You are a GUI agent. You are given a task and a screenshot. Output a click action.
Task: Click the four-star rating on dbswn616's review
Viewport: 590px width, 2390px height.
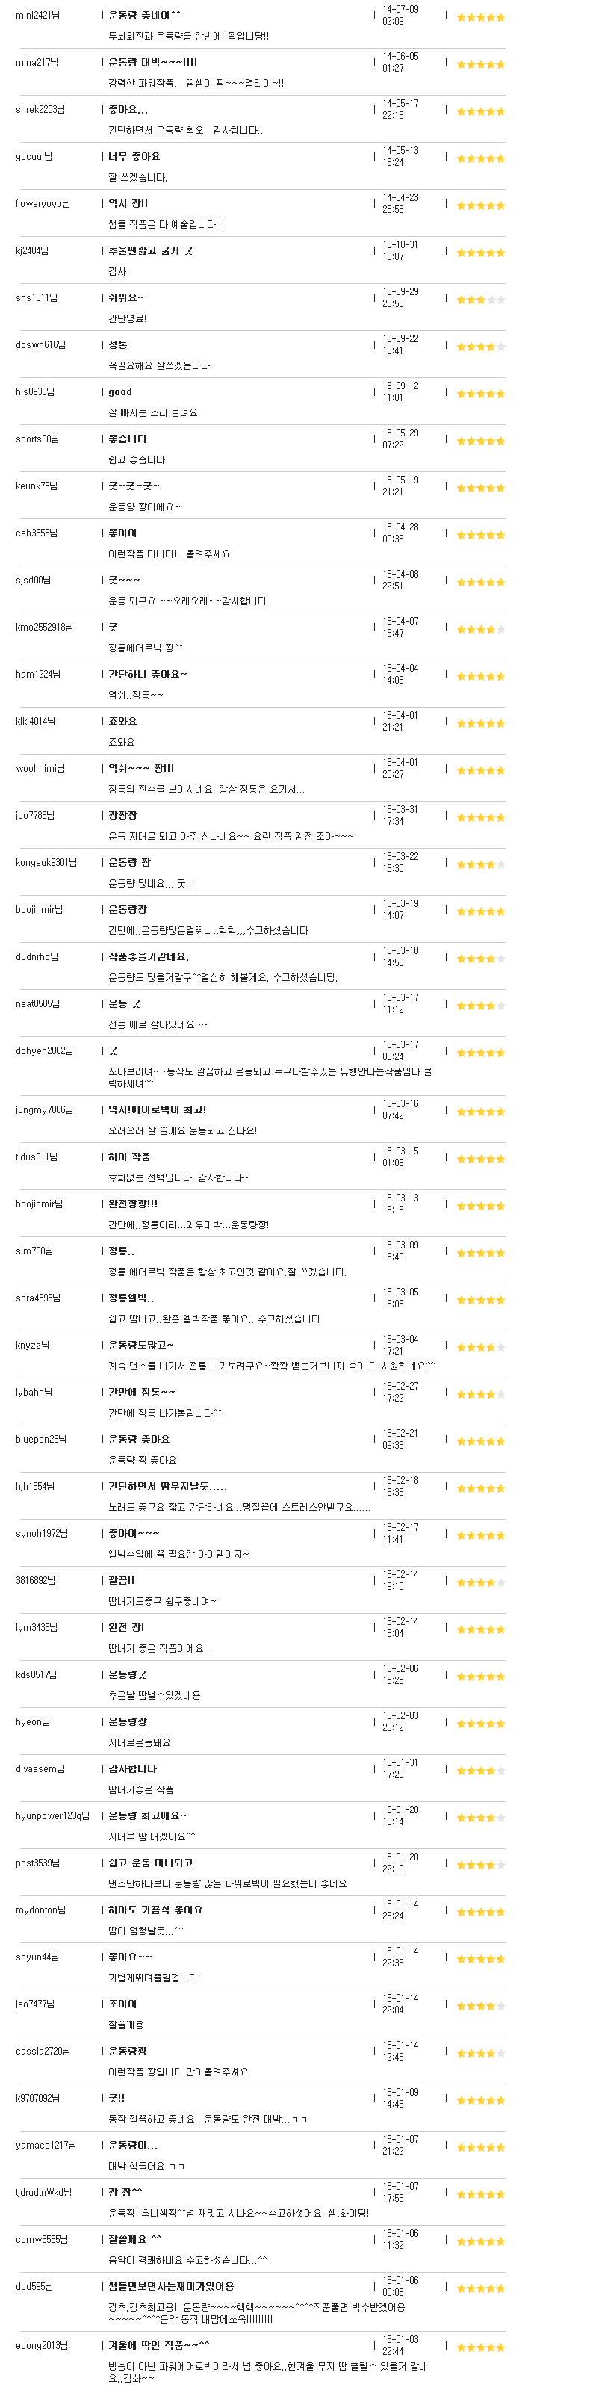pyautogui.click(x=480, y=347)
